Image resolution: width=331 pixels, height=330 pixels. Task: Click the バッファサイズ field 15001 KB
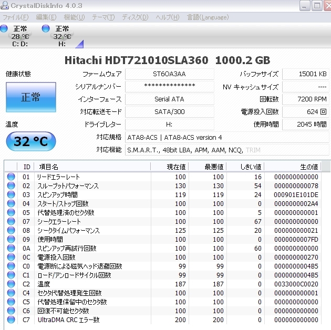pos(306,74)
